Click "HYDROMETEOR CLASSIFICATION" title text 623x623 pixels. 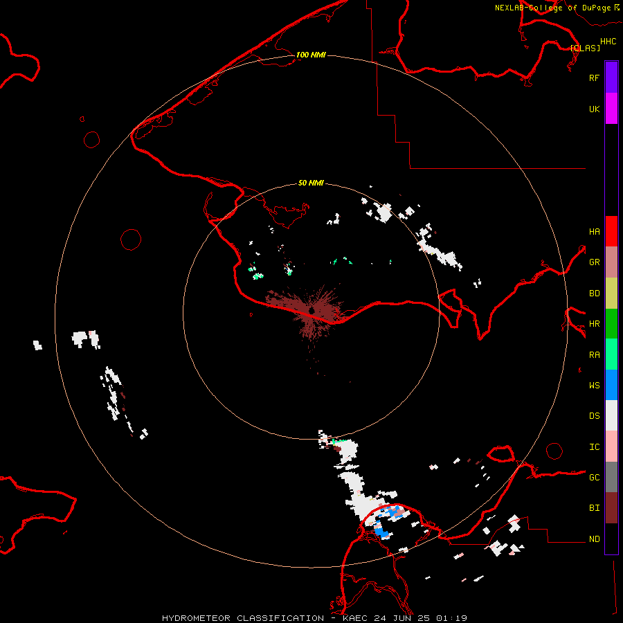tap(243, 618)
